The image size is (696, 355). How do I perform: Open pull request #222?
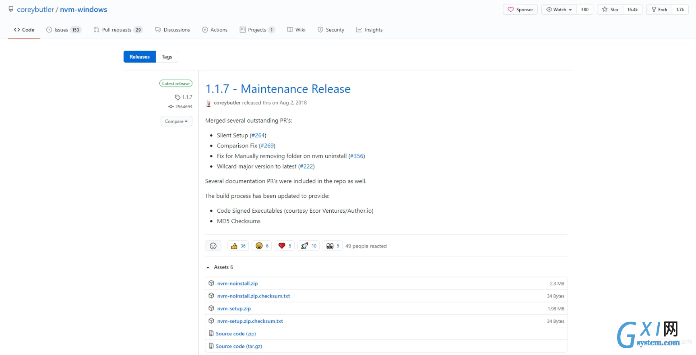306,166
